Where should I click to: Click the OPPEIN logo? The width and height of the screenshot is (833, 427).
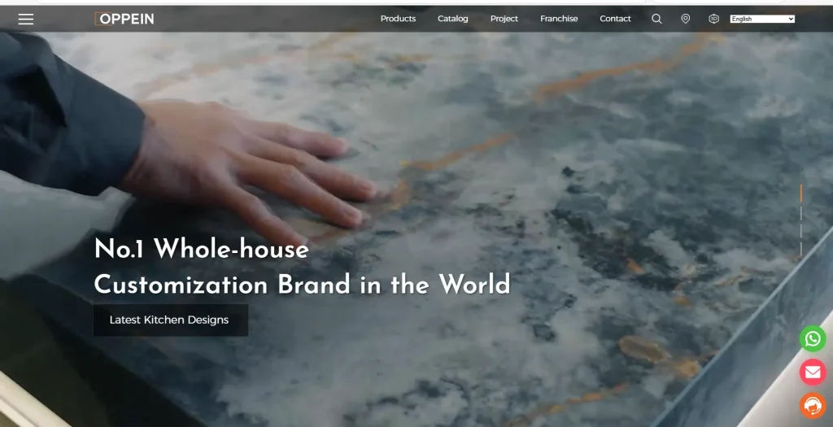point(124,20)
